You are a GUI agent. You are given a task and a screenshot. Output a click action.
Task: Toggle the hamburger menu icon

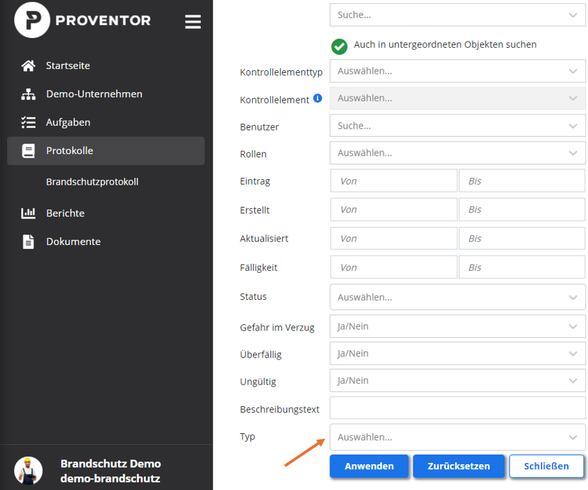[193, 22]
